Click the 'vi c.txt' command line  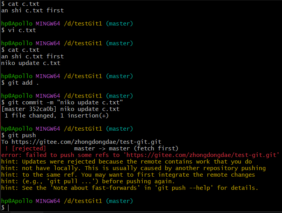[x=19, y=30]
